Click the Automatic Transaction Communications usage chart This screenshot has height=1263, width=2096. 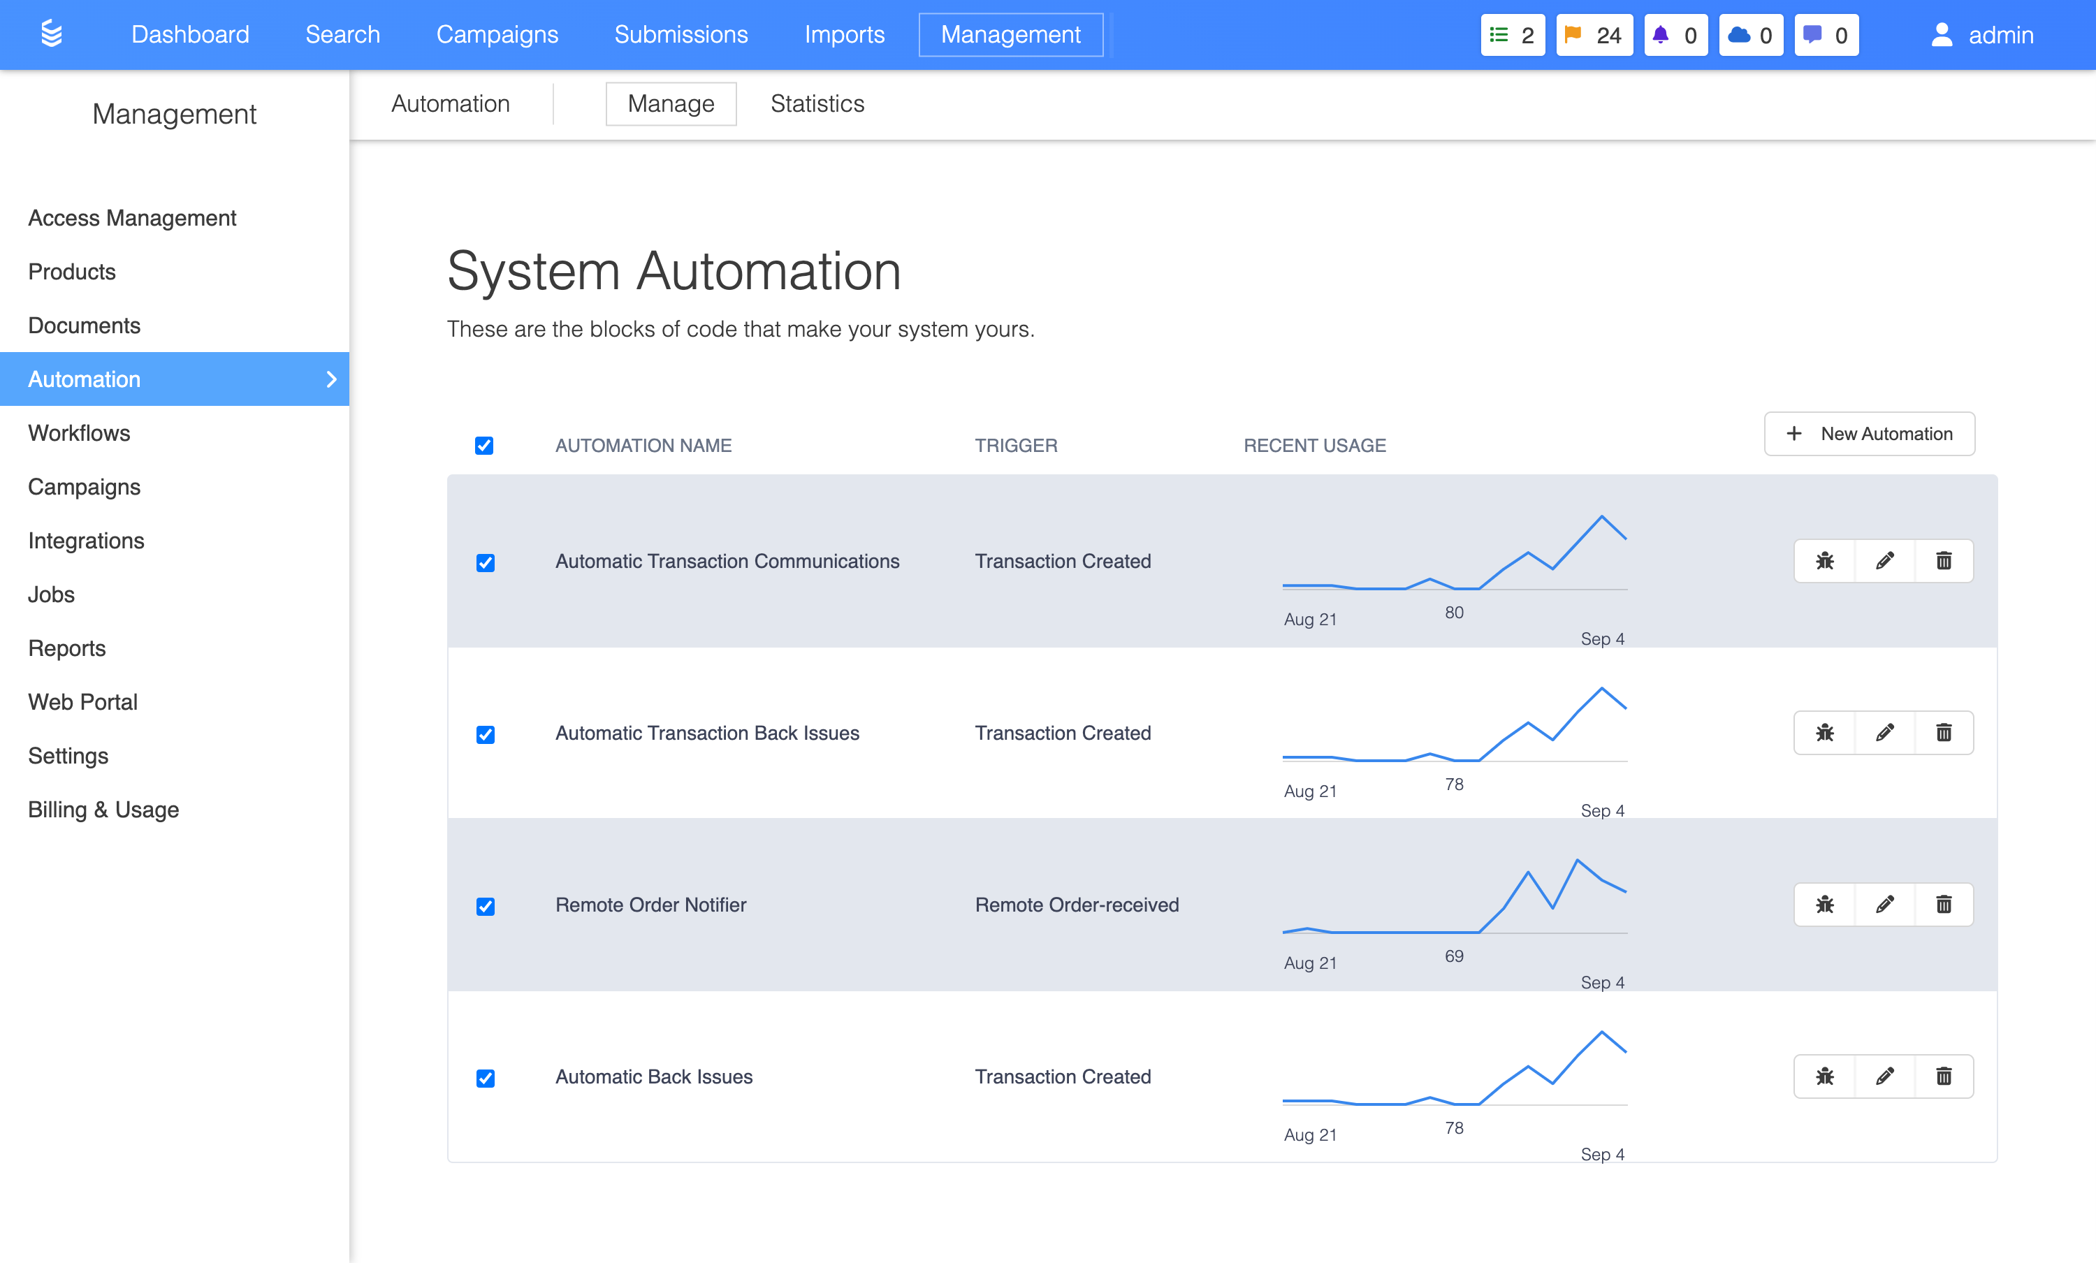(1455, 554)
